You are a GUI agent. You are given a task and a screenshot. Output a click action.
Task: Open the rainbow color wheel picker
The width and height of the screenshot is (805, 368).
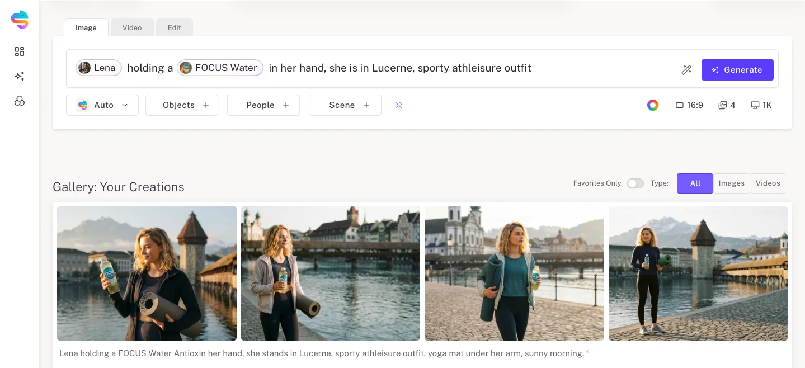(x=653, y=105)
